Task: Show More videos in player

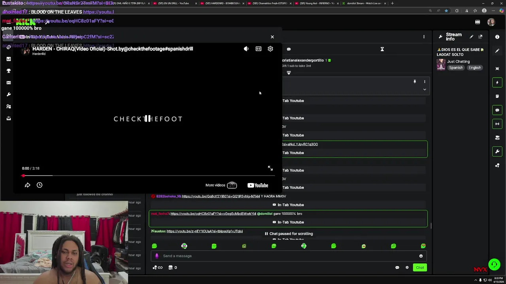Action: 221,185
